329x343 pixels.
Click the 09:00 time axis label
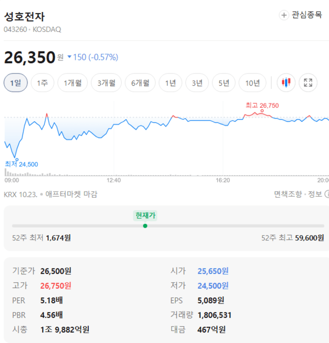(x=12, y=181)
